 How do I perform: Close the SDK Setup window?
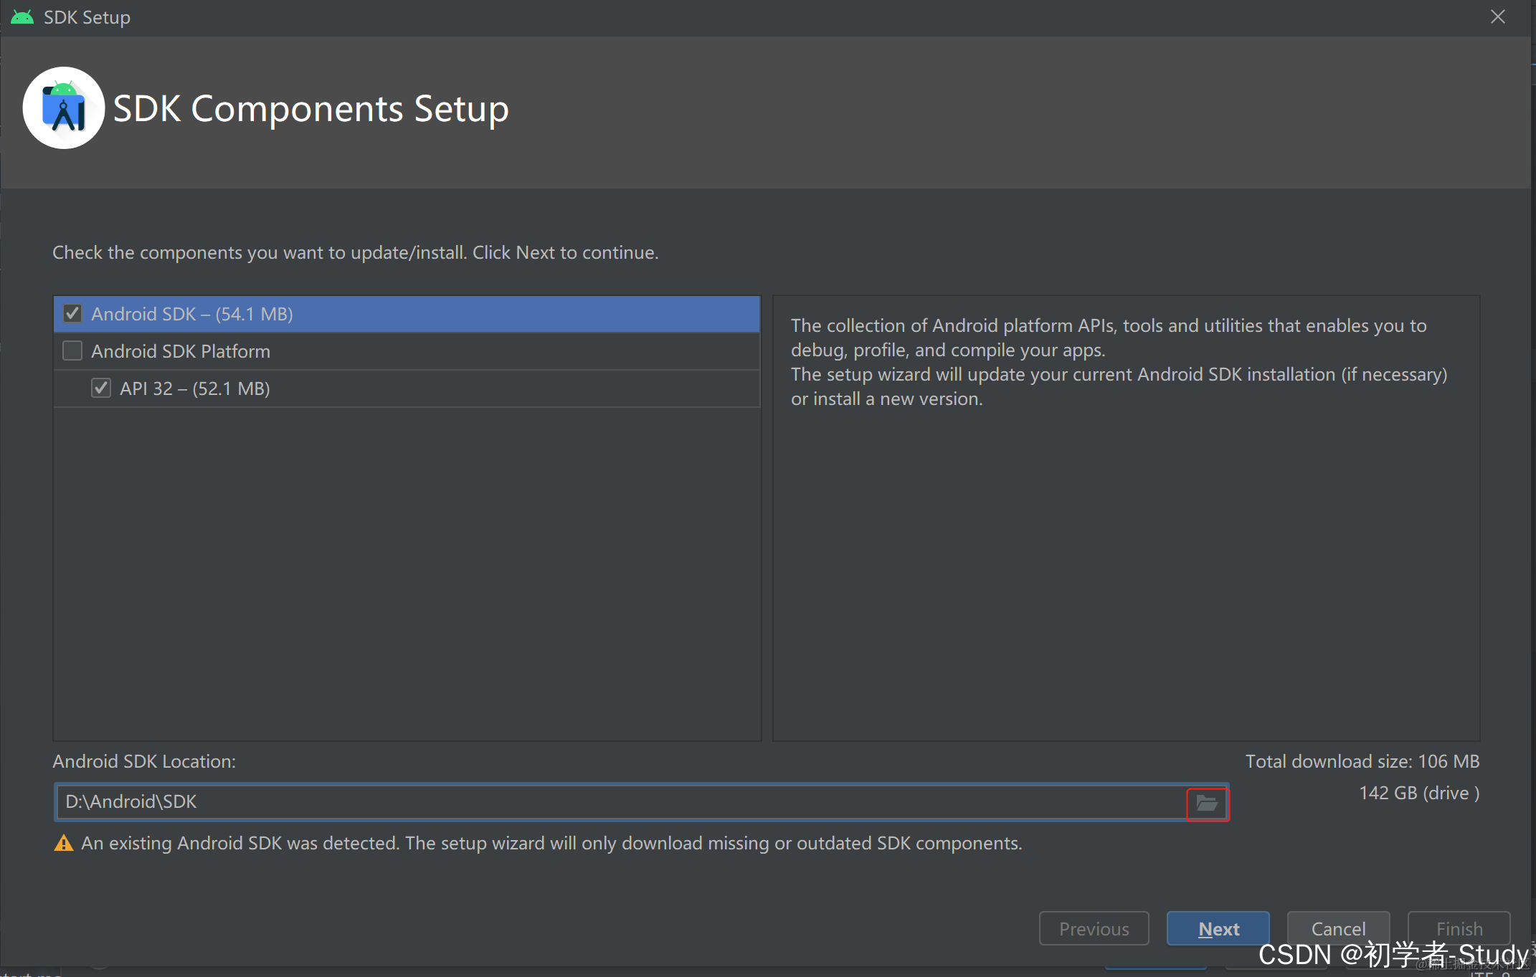tap(1497, 16)
